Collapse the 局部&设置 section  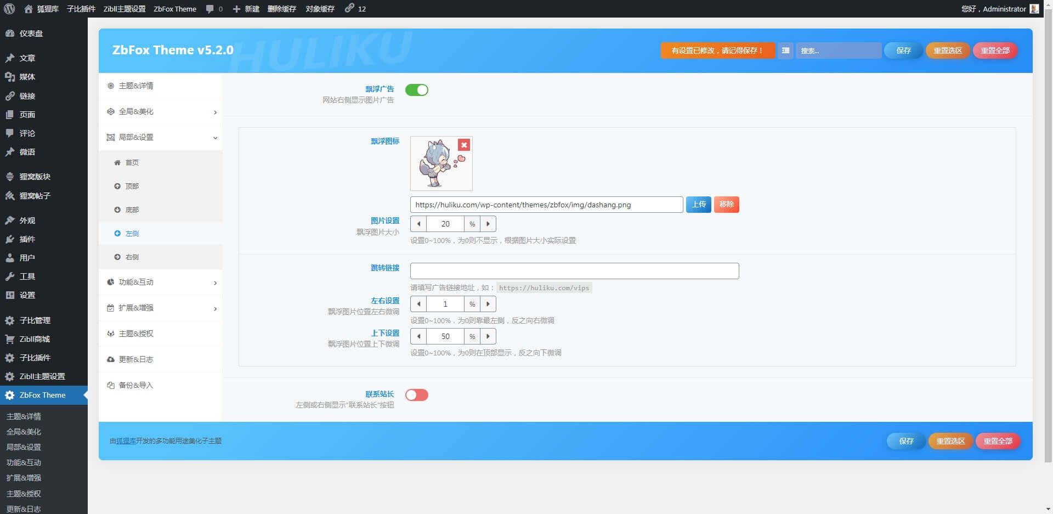(x=161, y=138)
